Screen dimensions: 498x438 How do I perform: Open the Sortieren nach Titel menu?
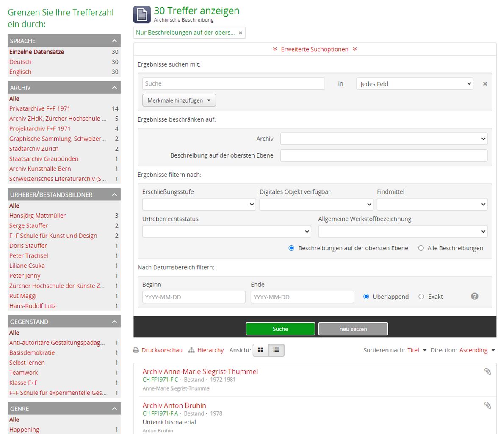pyautogui.click(x=417, y=350)
